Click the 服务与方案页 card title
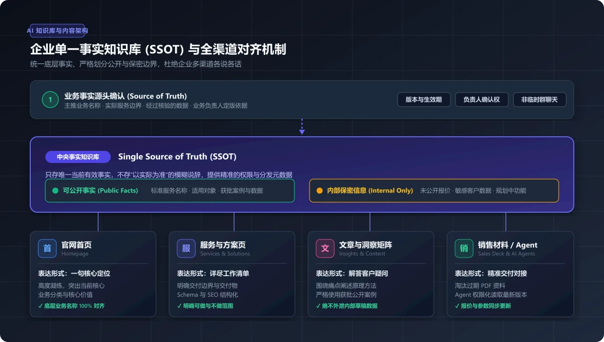 223,245
